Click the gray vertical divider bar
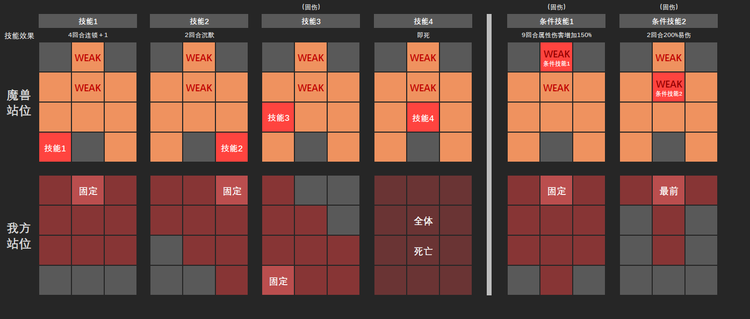 [x=489, y=155]
